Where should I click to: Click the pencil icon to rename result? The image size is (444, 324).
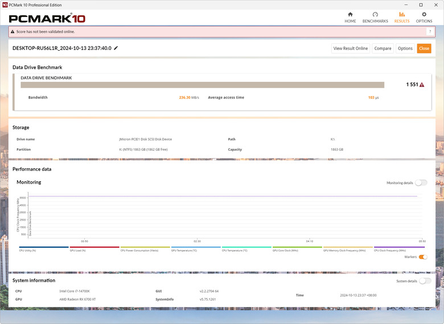point(116,48)
